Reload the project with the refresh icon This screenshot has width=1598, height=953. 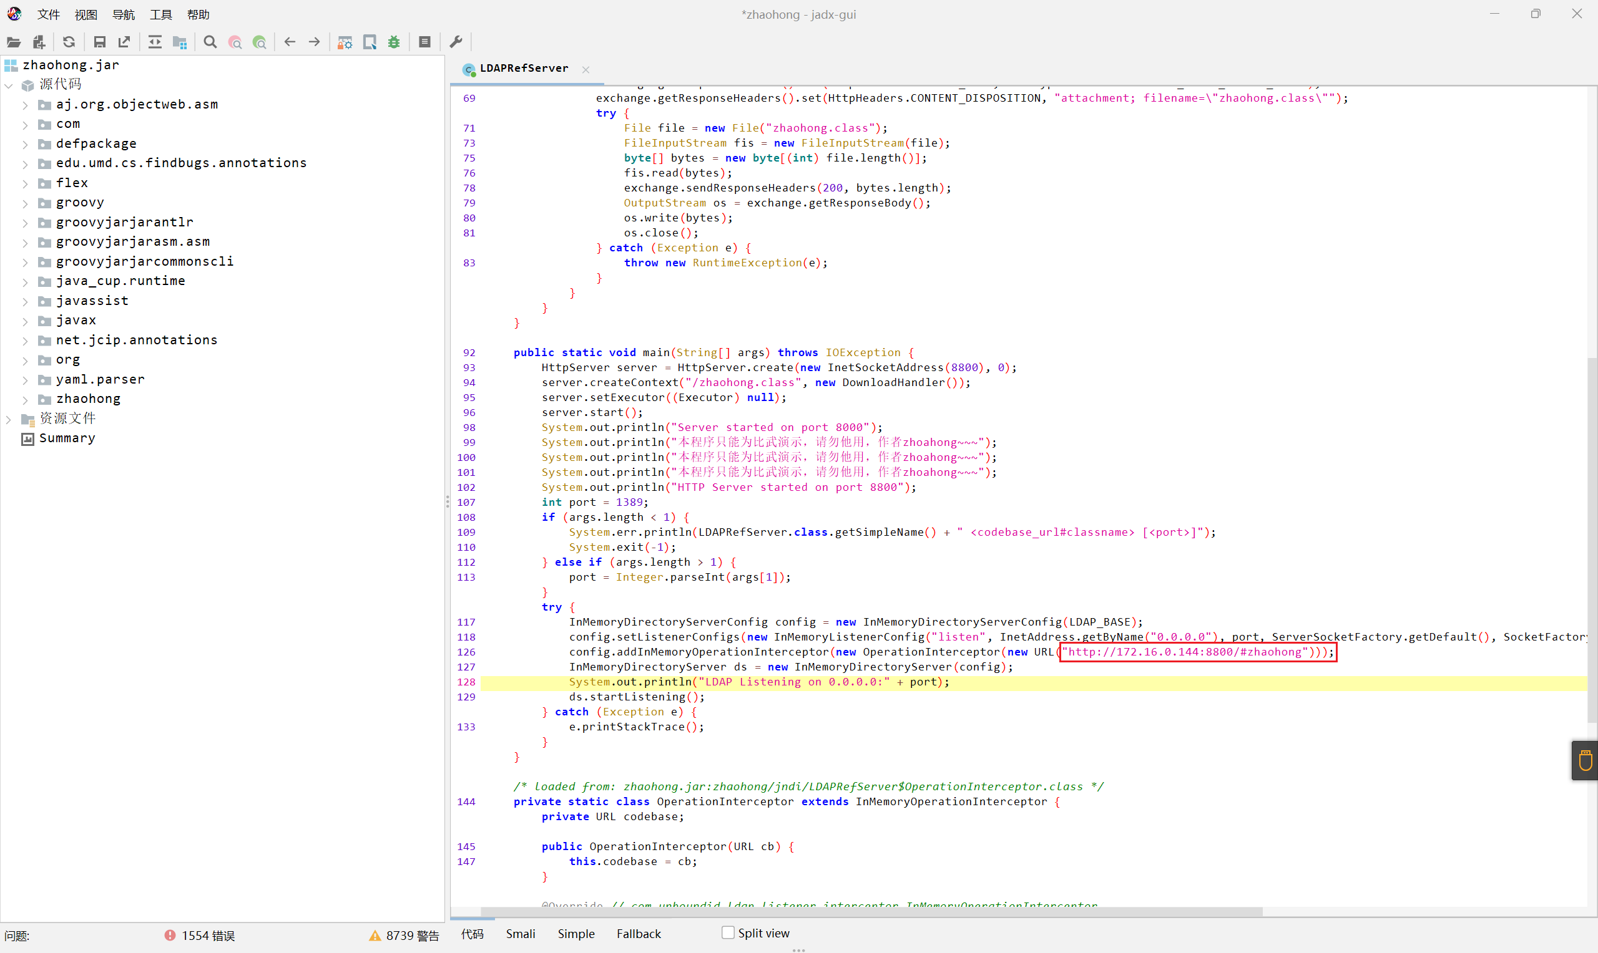69,42
